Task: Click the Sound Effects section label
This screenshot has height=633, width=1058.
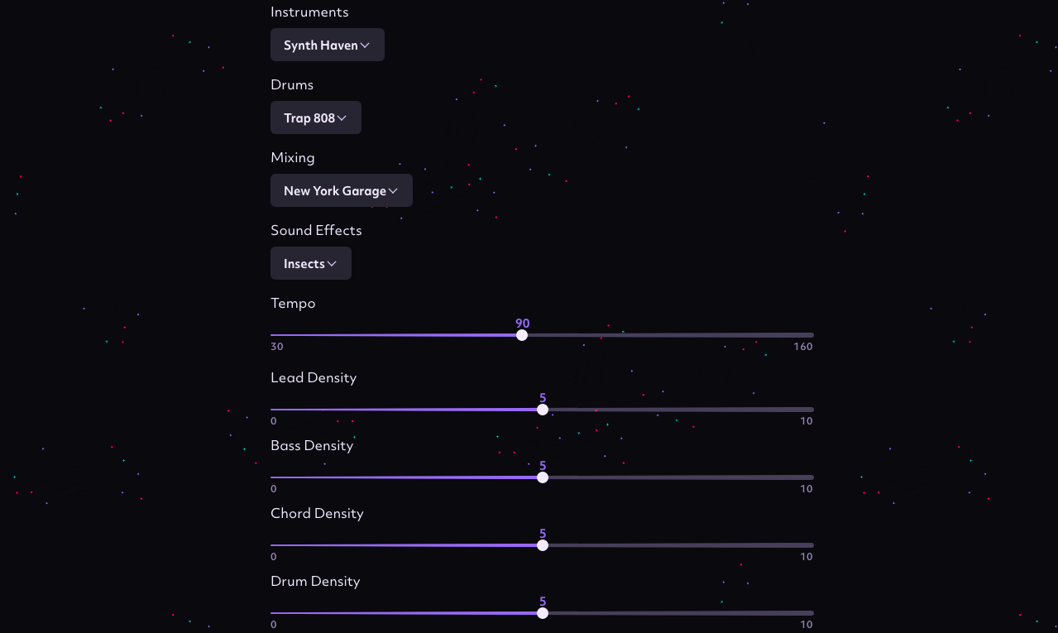Action: pyautogui.click(x=316, y=230)
